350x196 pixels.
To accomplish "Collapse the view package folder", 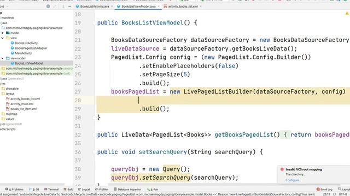I will point(2,38).
